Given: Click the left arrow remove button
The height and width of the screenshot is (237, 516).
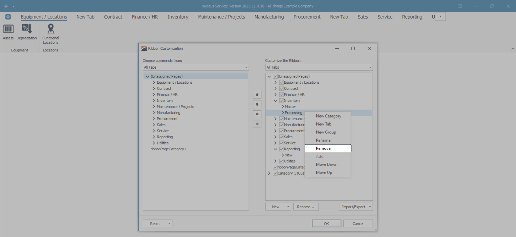Looking at the screenshot, I should click(257, 114).
